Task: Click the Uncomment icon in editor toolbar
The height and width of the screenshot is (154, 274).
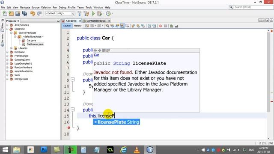Action: click(176, 26)
